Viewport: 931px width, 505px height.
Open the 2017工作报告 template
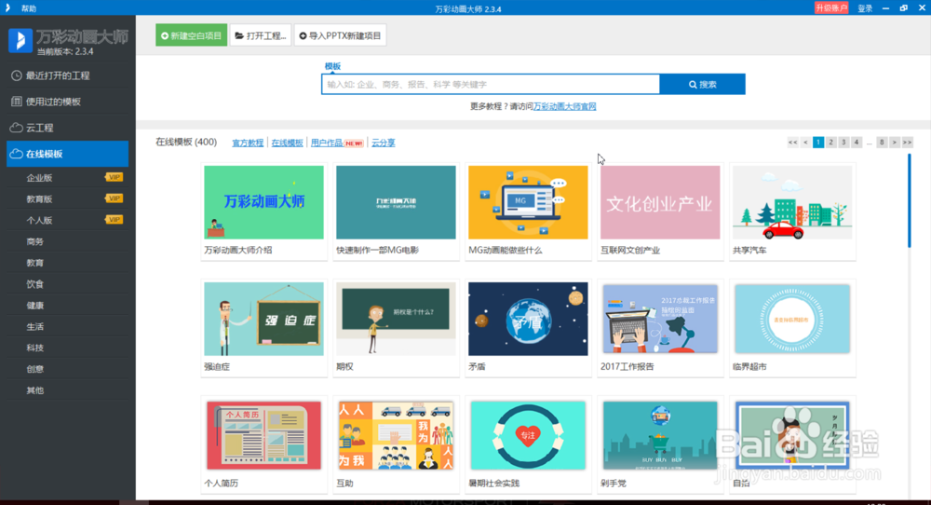660,319
